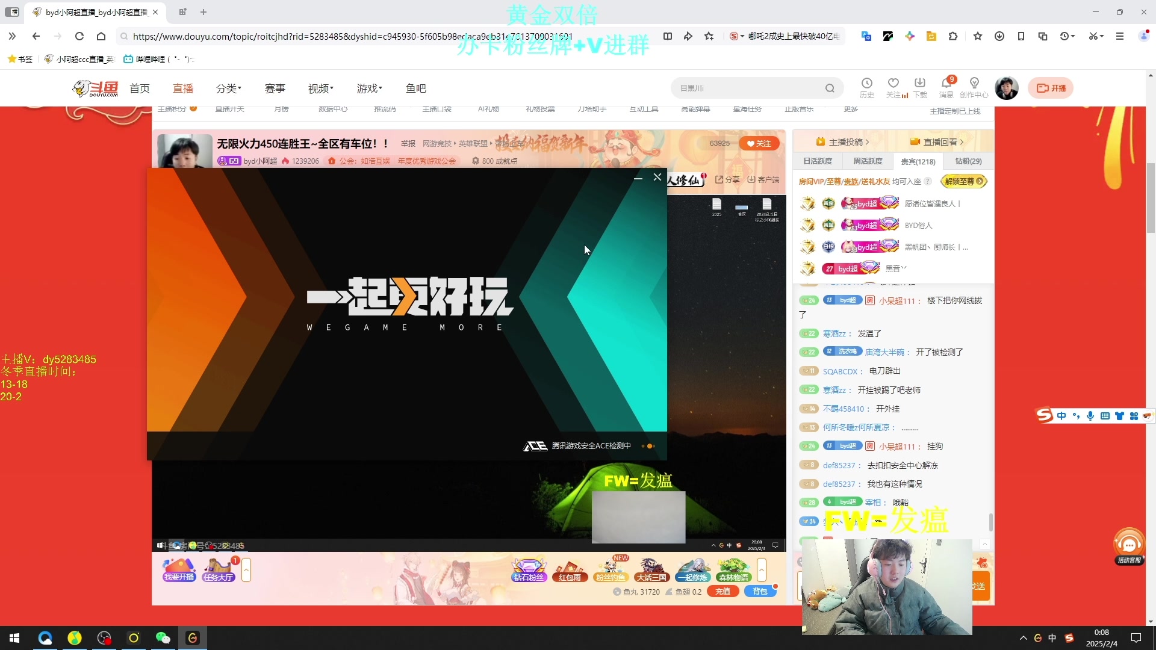Click the browser address bar URL
This screenshot has width=1156, height=650.
(352, 36)
